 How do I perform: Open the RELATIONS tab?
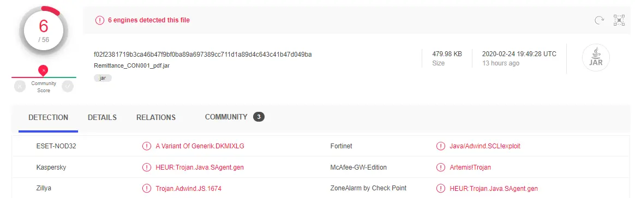[x=156, y=117]
